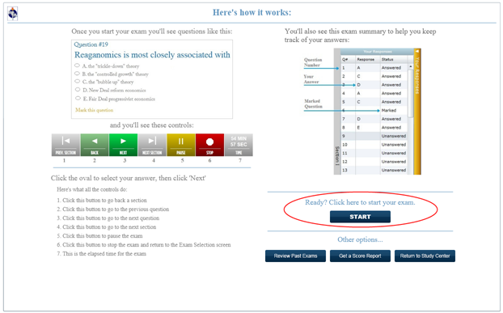Image resolution: width=503 pixels, height=313 pixels.
Task: Click the Section I vertical tab
Action: pos(337,155)
